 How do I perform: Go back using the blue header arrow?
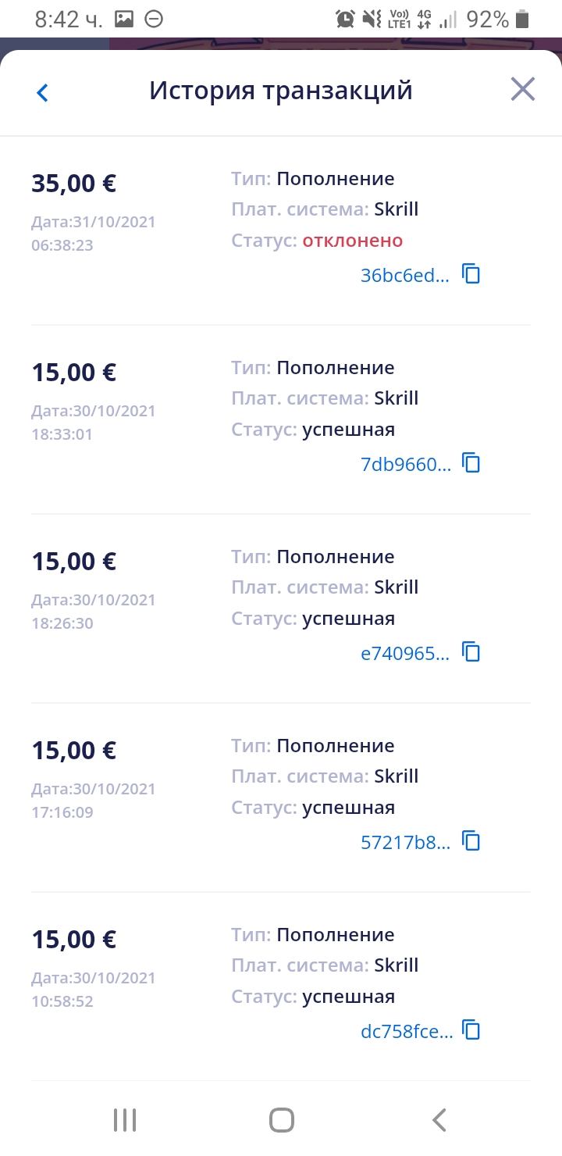[42, 93]
